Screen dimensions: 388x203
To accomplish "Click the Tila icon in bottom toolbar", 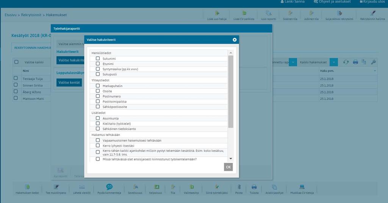I will pyautogui.click(x=173, y=187).
